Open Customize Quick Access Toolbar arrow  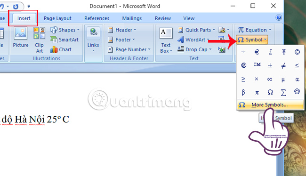29,7
